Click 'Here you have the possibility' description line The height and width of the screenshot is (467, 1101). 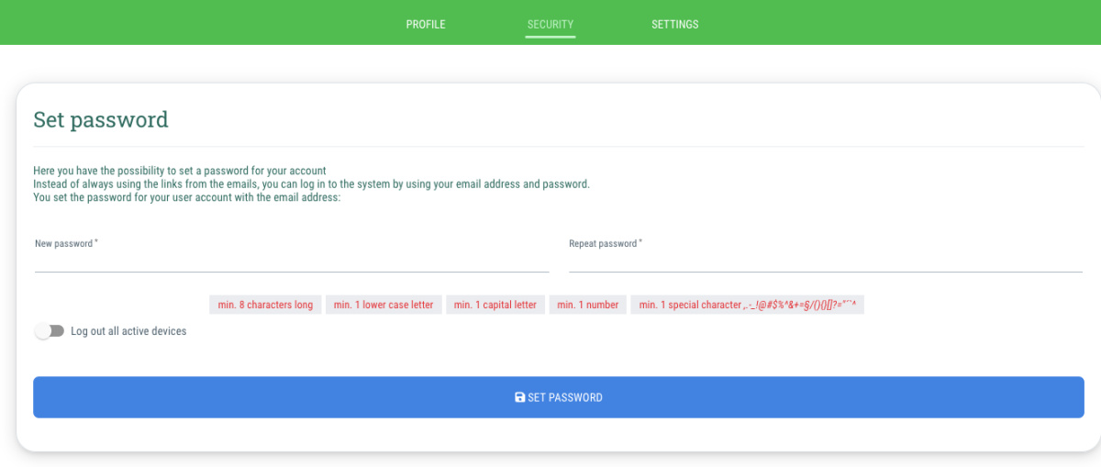[x=180, y=171]
